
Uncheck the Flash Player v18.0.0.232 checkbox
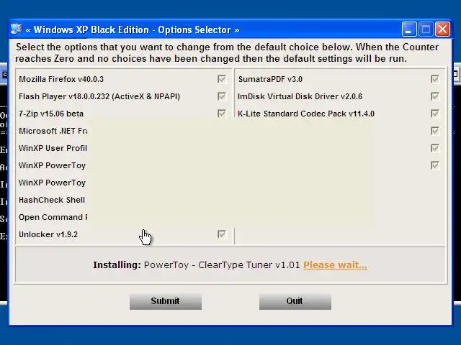click(x=222, y=96)
